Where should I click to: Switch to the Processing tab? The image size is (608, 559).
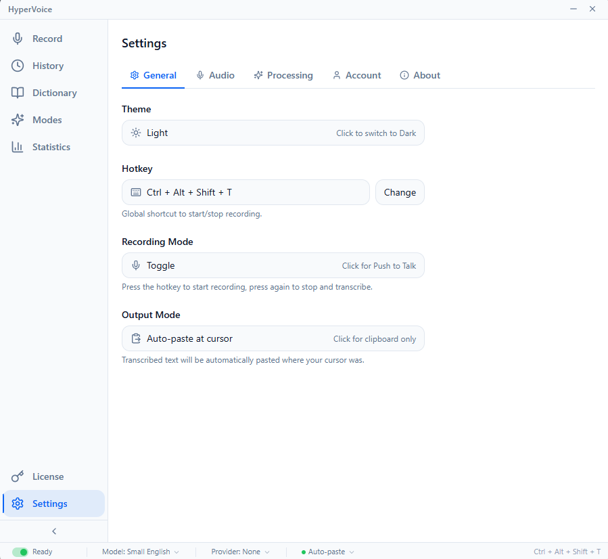pyautogui.click(x=283, y=75)
